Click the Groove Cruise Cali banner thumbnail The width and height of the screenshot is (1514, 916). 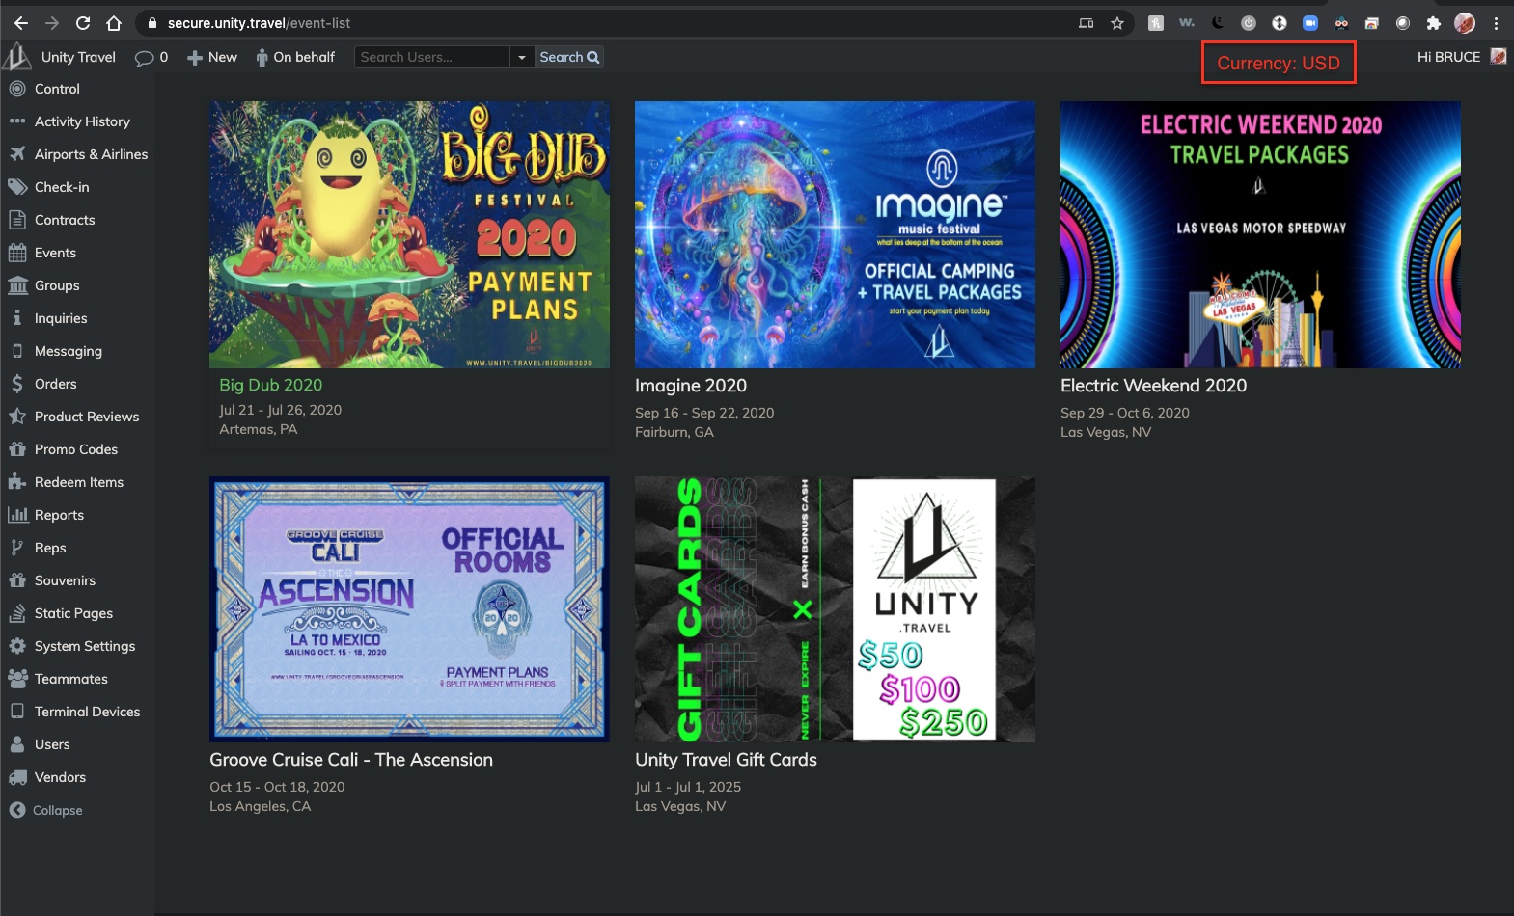point(409,608)
